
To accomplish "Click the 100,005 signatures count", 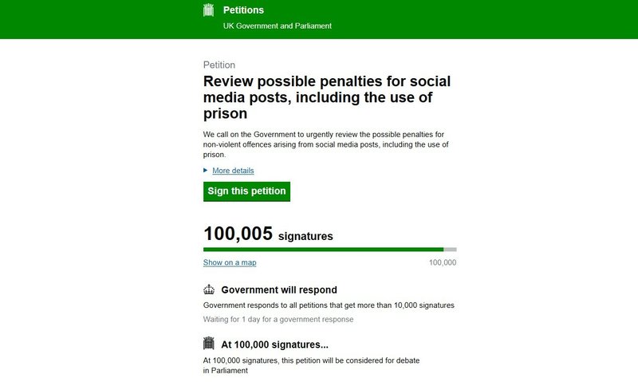I will 268,234.
